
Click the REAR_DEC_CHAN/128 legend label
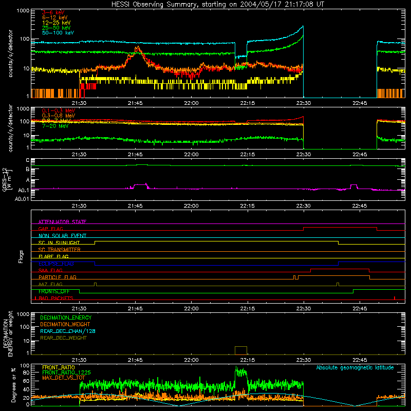point(68,331)
